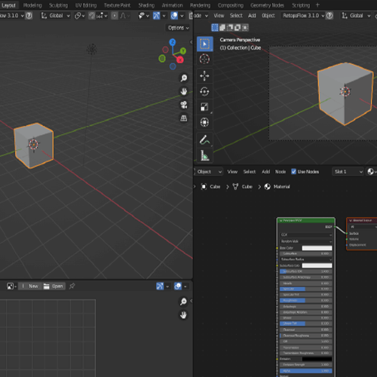Open Add menu in right viewport header
This screenshot has height=377, width=377.
(x=252, y=16)
